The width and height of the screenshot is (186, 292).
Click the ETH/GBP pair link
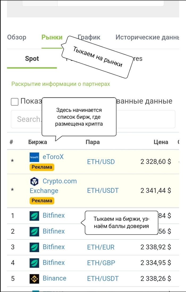[101, 263]
